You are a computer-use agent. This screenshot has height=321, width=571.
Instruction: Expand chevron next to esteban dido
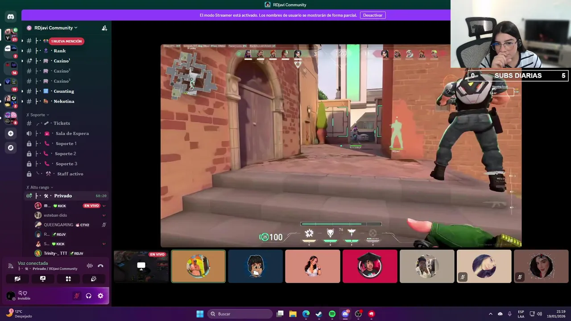coord(104,215)
